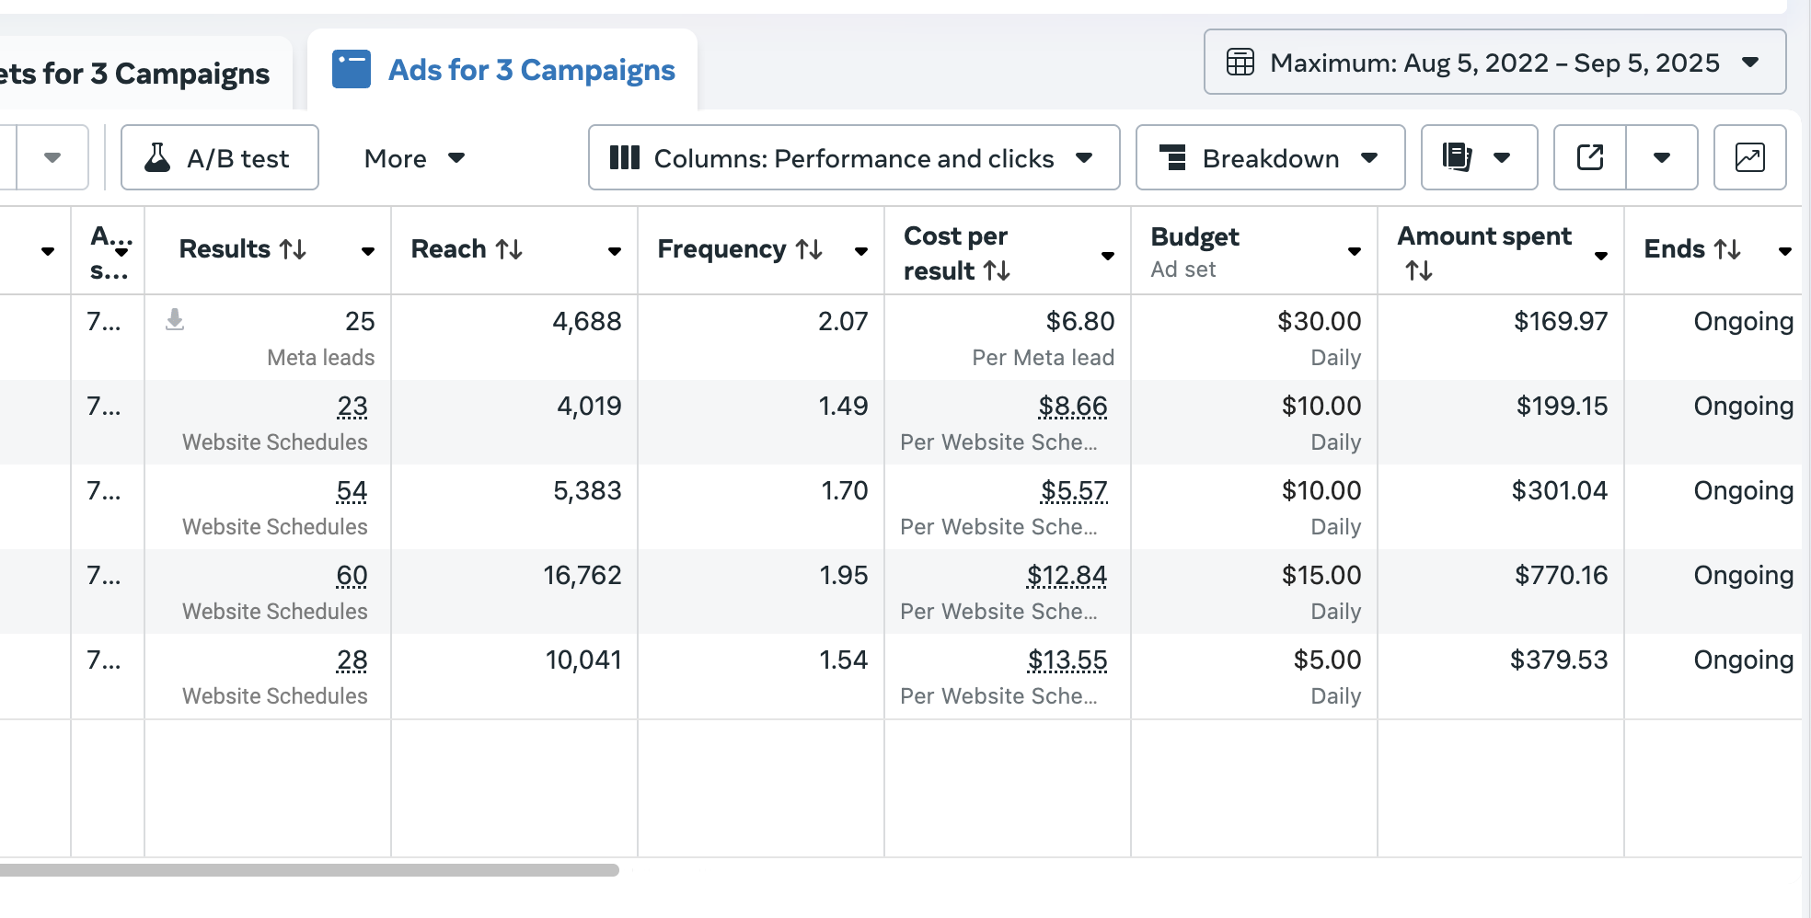Viewport: 1811px width, 918px height.
Task: Open the A/B test tool
Action: tap(220, 157)
